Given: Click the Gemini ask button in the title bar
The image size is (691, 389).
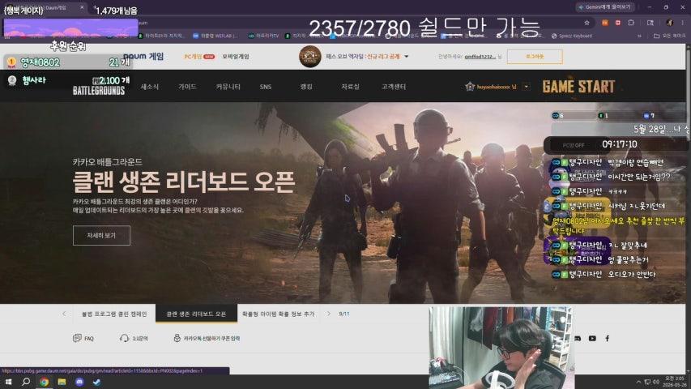Looking at the screenshot, I should point(605,7).
